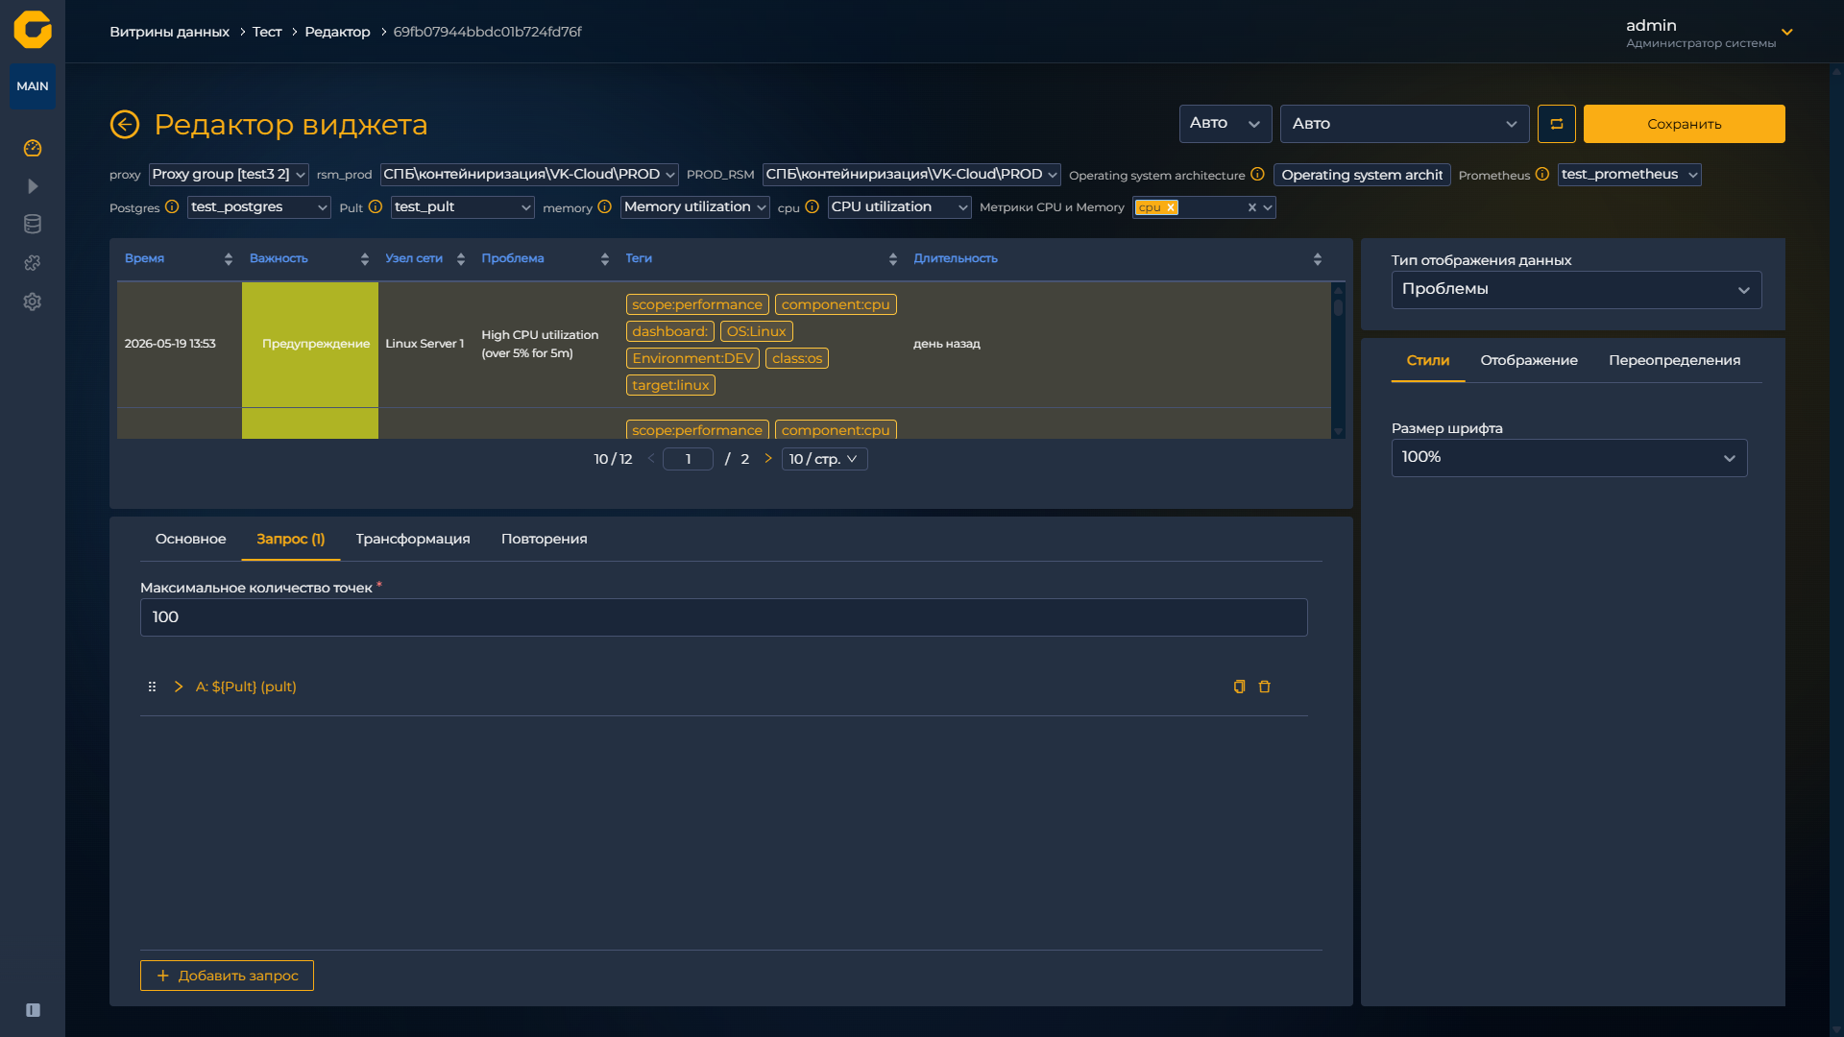Click Добавить запрос button

[x=228, y=976]
